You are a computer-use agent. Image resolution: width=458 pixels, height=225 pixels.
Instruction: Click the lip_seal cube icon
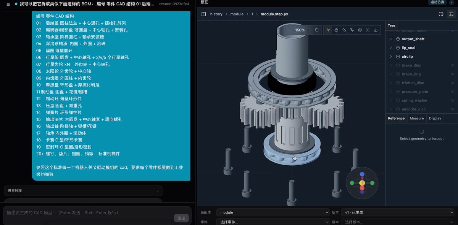tap(398, 48)
